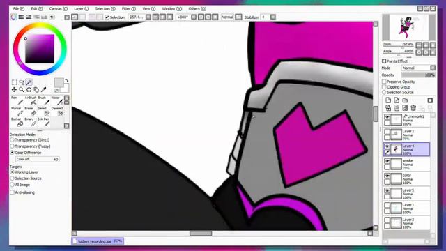This screenshot has height=251, width=446.
Task: Delete the selected layer with trash icon
Action: 413,108
